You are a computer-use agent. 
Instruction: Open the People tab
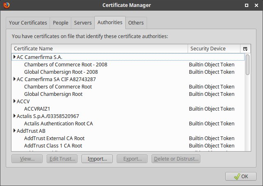(61, 23)
